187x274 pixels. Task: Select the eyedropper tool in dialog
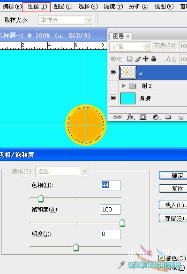121,265
